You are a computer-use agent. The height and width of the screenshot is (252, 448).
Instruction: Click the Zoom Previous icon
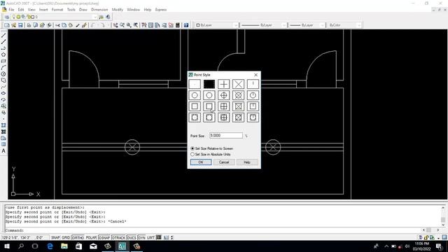click(x=136, y=25)
